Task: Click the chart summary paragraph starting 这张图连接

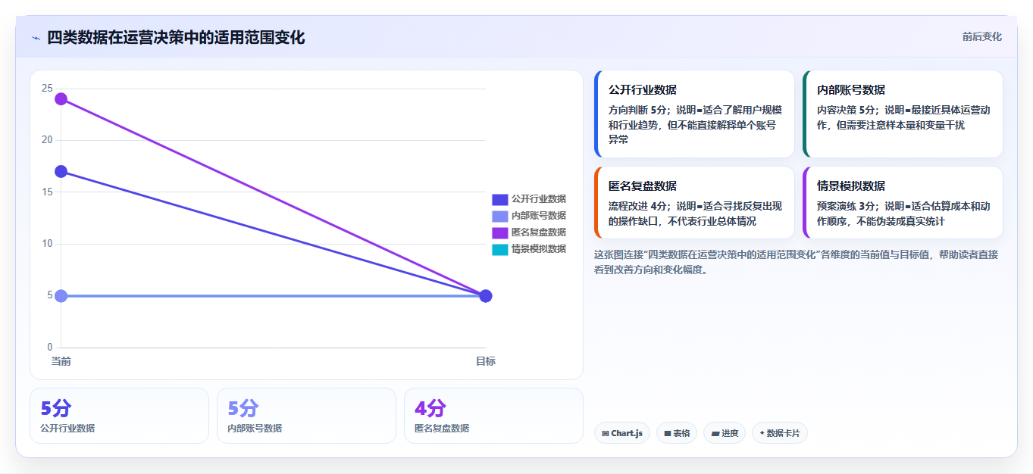Action: 797,262
